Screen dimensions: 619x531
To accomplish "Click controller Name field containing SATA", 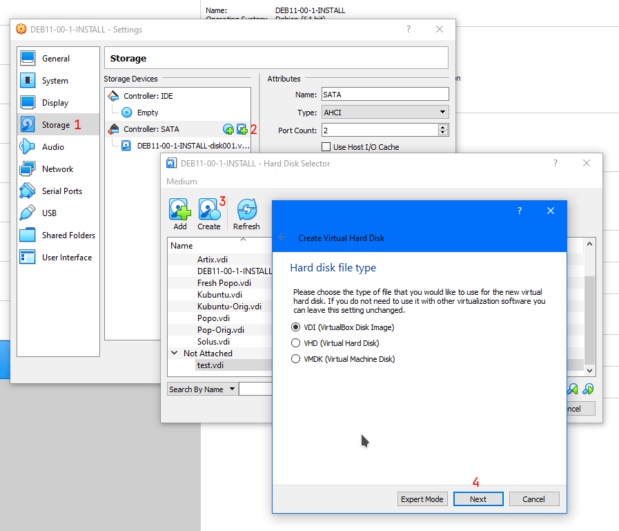I will (x=385, y=95).
